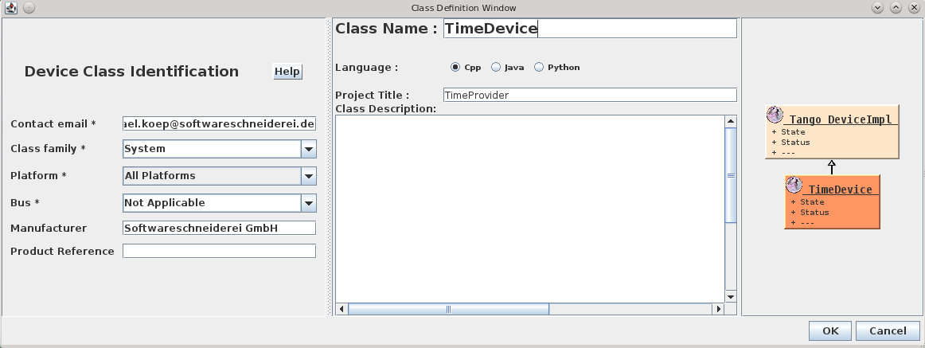Image resolution: width=925 pixels, height=348 pixels.
Task: Click the TimeDevice class icon in diagram
Action: (x=794, y=186)
